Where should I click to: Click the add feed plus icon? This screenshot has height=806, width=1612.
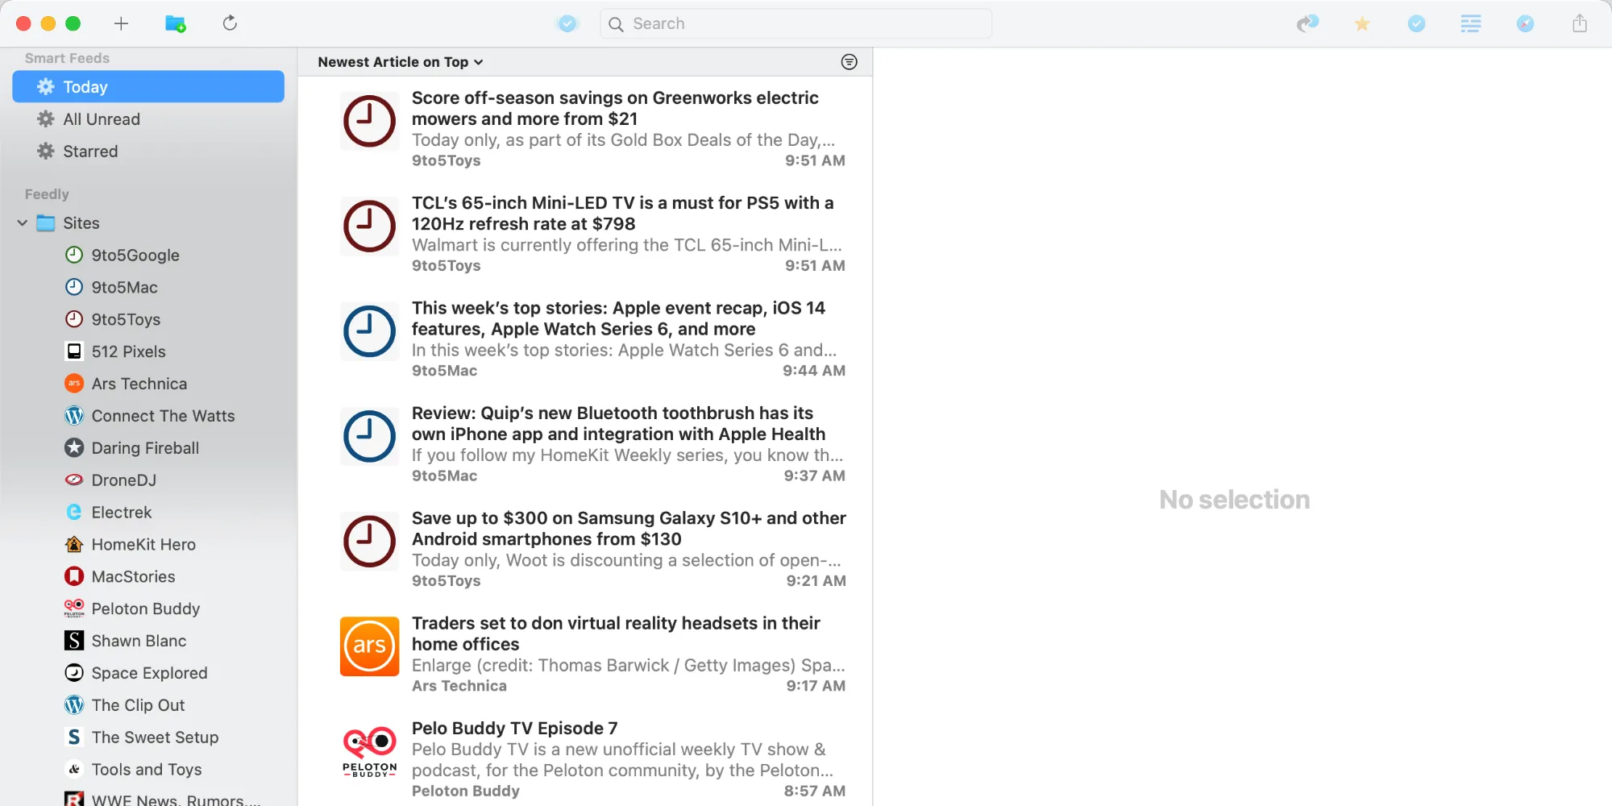121,23
